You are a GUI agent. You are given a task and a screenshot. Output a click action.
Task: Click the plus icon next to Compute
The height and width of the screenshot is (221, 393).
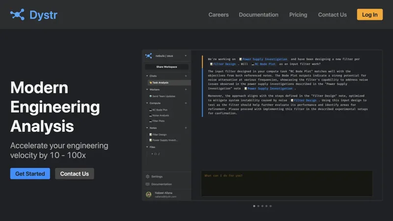186,103
